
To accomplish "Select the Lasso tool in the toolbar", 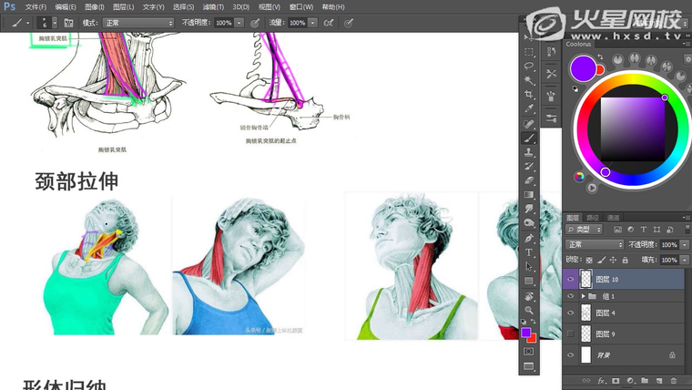I will tap(529, 67).
